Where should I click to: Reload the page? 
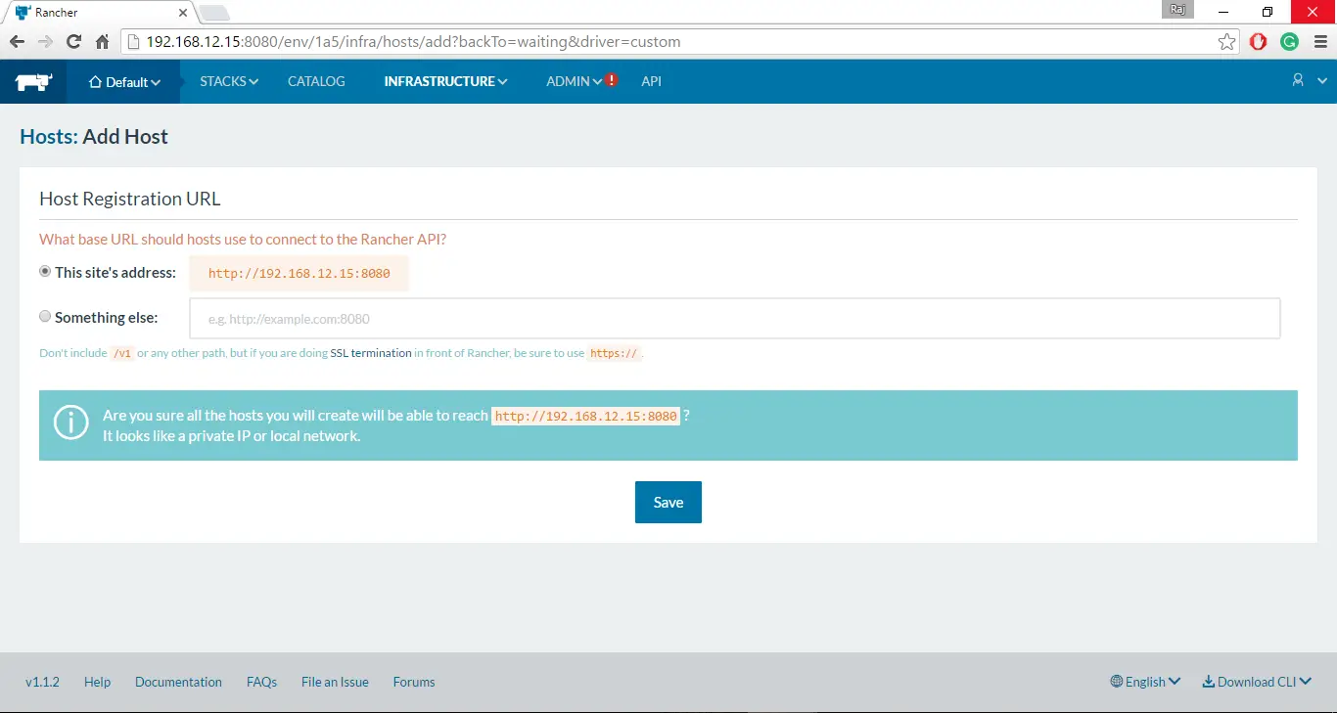(73, 42)
